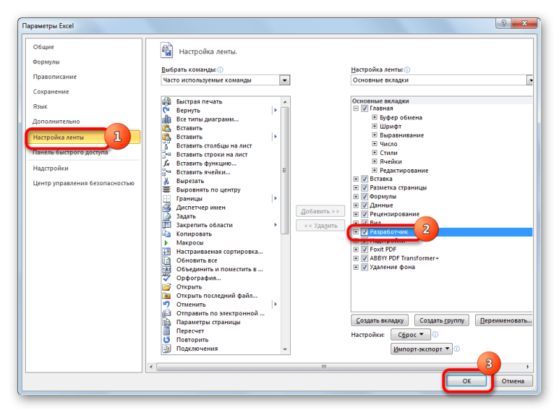Viewport: 559px width, 413px height.
Task: Toggle the Данные tab checkbox
Action: click(x=364, y=205)
